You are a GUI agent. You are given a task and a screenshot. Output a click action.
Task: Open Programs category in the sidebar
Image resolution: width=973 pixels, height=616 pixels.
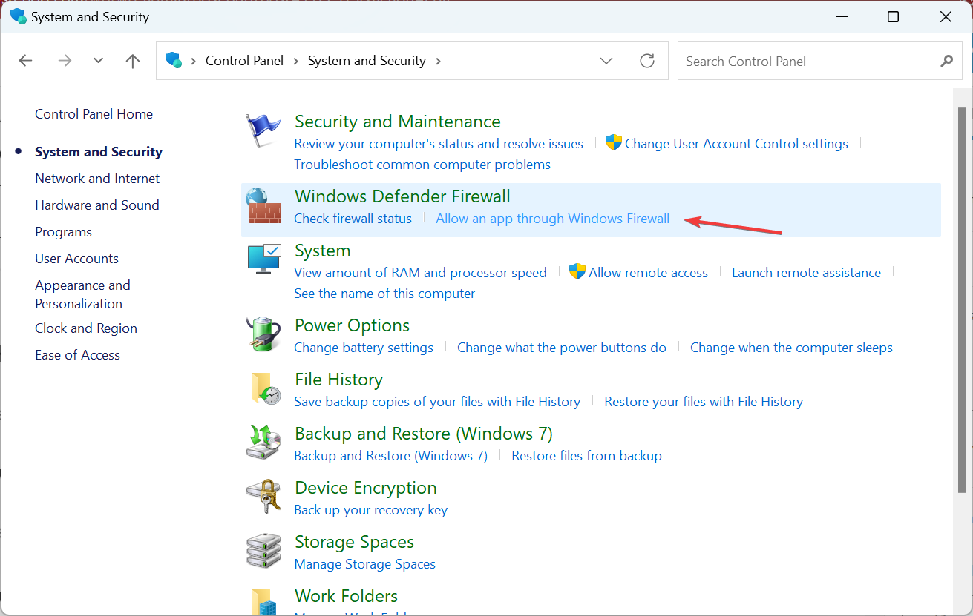click(63, 231)
